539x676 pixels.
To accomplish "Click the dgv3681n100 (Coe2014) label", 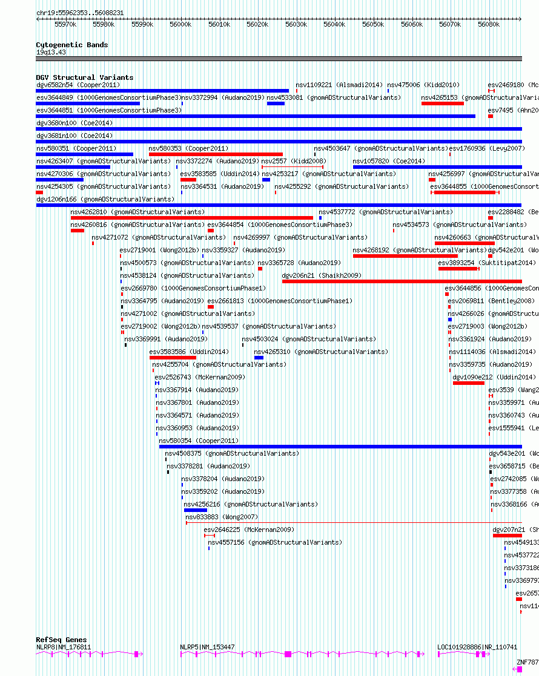I will click(74, 136).
